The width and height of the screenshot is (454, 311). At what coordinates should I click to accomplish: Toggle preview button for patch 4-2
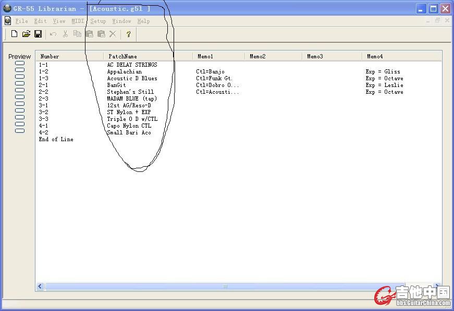20,131
